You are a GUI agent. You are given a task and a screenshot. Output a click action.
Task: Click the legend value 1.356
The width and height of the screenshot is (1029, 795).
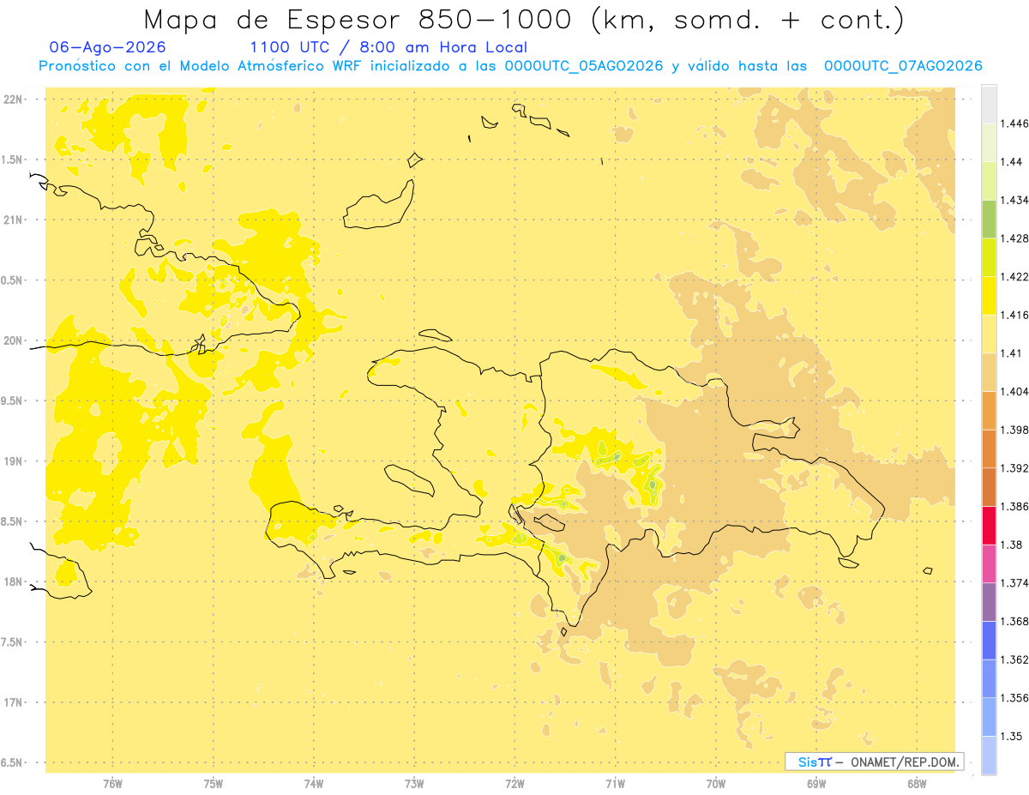point(1016,698)
